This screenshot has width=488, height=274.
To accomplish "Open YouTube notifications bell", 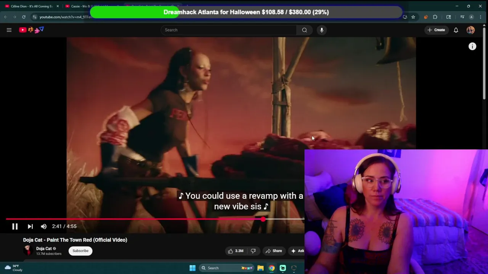I will click(456, 30).
